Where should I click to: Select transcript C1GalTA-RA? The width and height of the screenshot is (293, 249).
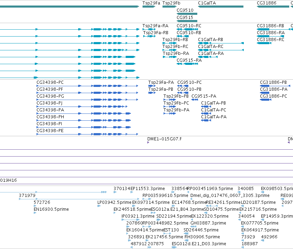click(x=211, y=53)
